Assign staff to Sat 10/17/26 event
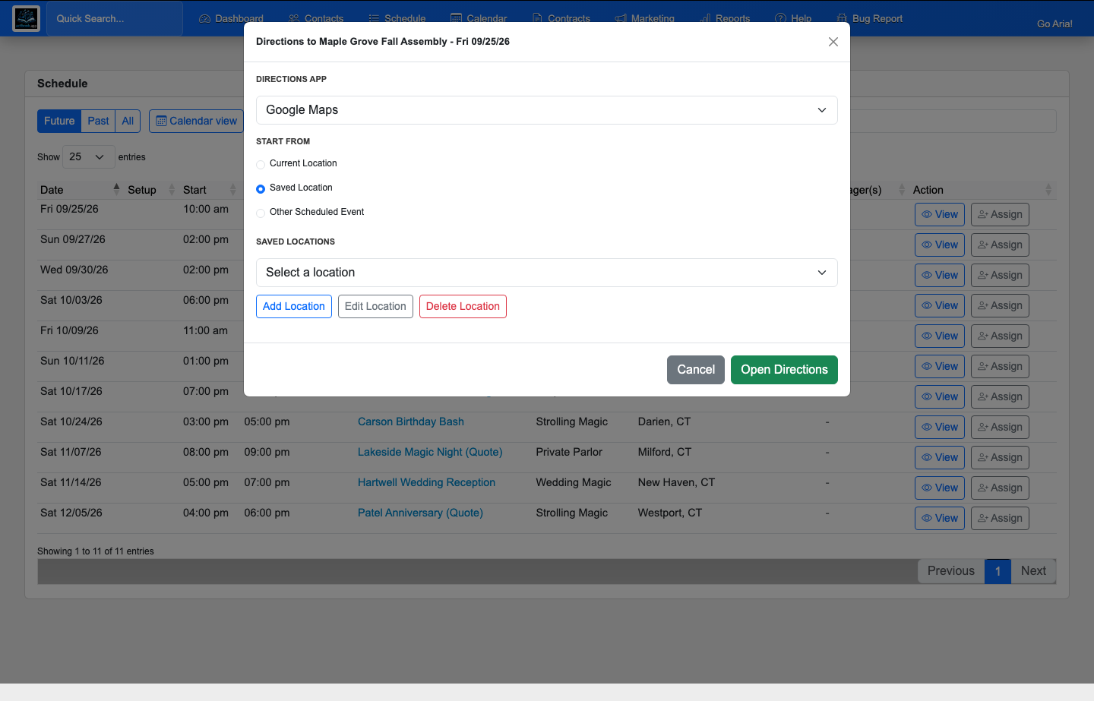Viewport: 1094px width, 701px height. point(1000,397)
